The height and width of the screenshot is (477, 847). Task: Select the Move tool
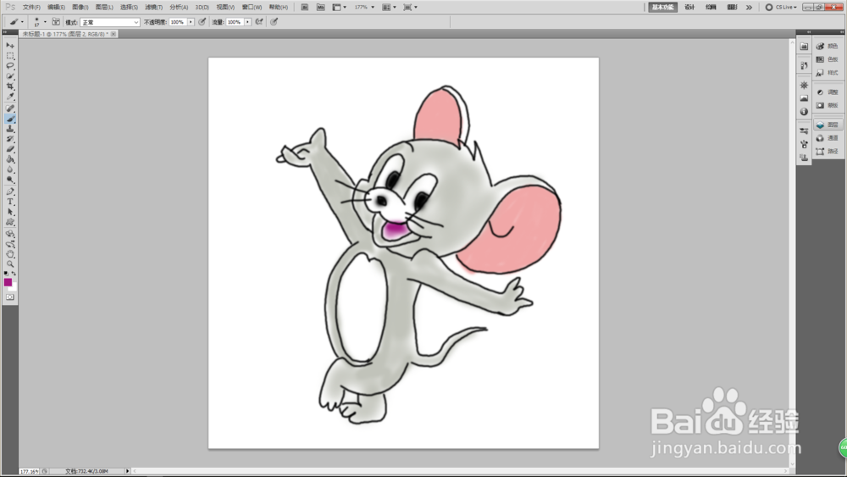pyautogui.click(x=9, y=46)
